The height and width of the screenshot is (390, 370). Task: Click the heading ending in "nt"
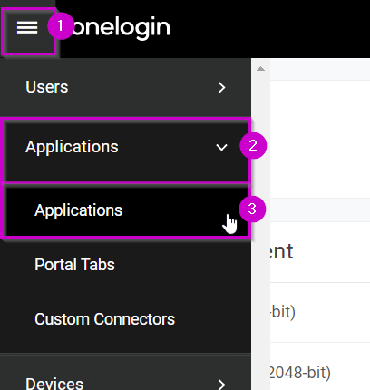coord(281,251)
